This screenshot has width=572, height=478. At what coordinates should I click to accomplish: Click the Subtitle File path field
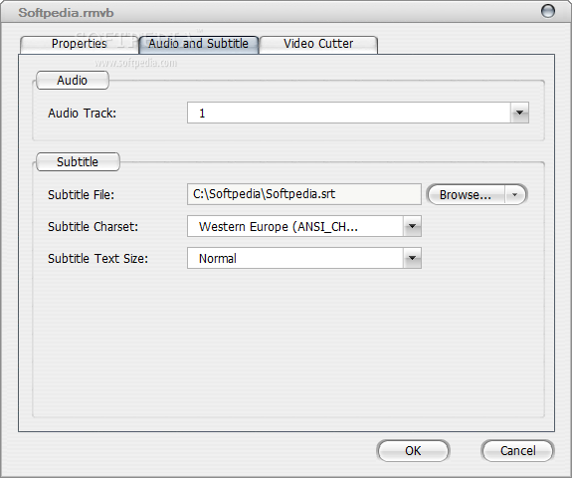pyautogui.click(x=304, y=194)
